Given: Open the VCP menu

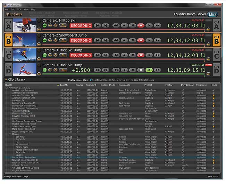Looking at the screenshot, I should 19,9.
